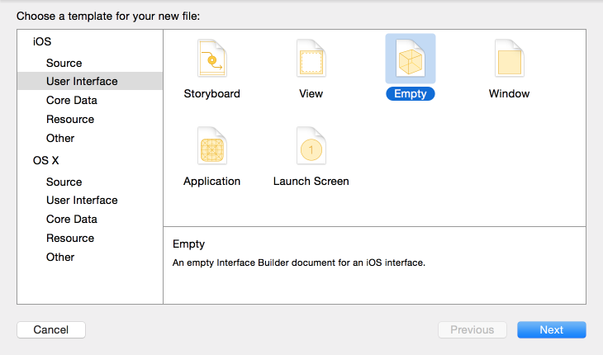Choose Resource under OS X

[70, 238]
